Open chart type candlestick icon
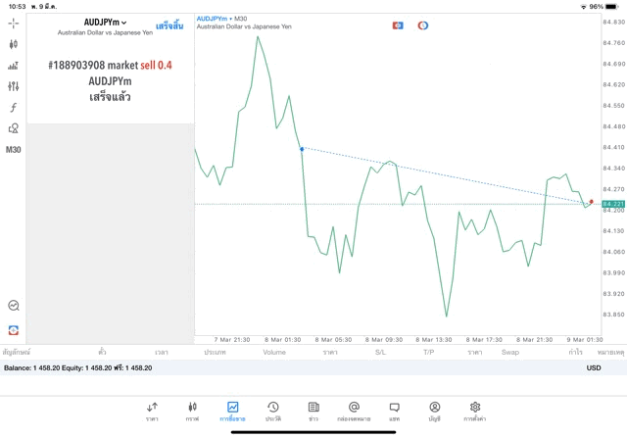The image size is (627, 438). click(13, 44)
